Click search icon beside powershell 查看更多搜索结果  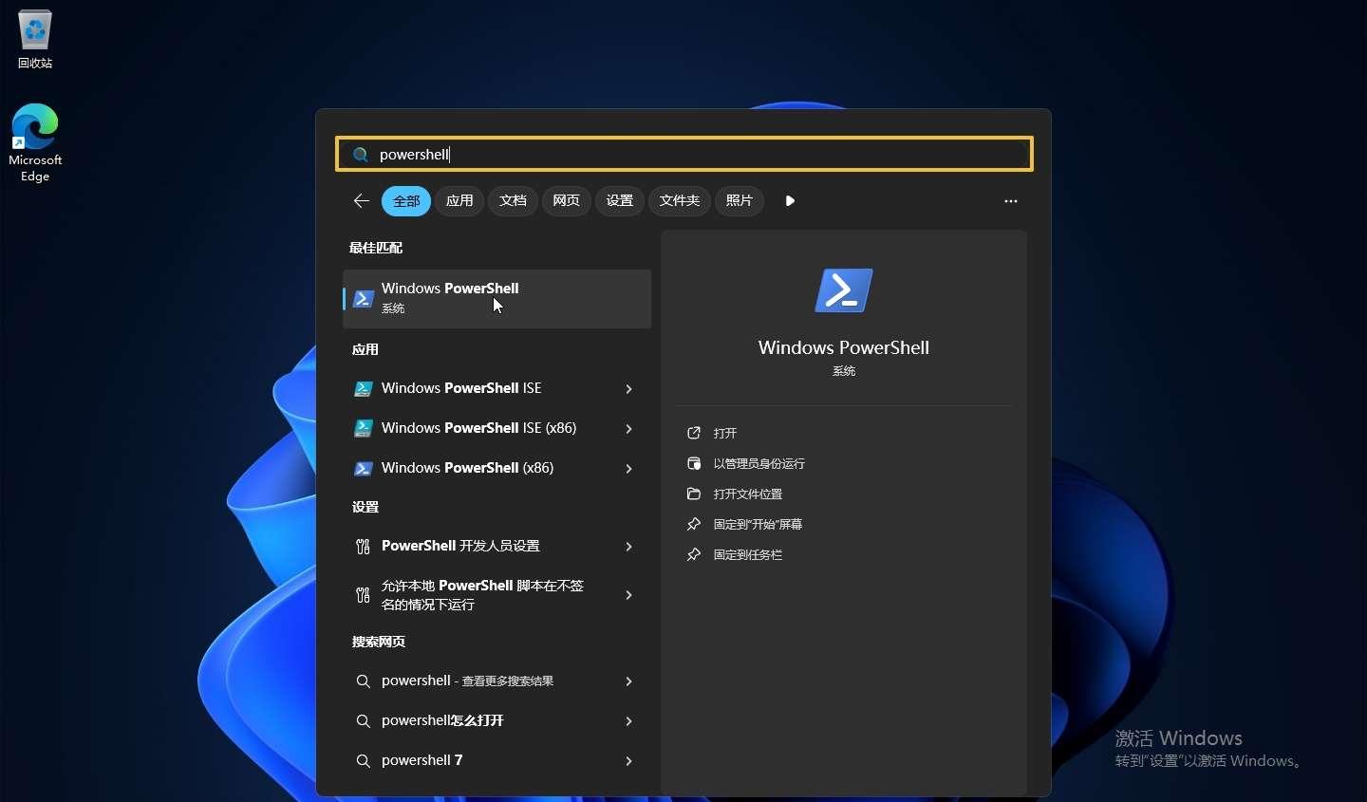pyautogui.click(x=363, y=681)
